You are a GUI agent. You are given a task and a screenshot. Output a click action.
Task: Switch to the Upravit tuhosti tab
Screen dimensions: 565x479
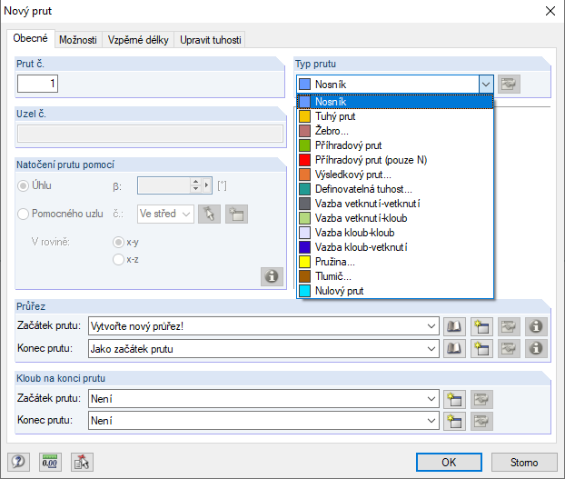point(211,40)
